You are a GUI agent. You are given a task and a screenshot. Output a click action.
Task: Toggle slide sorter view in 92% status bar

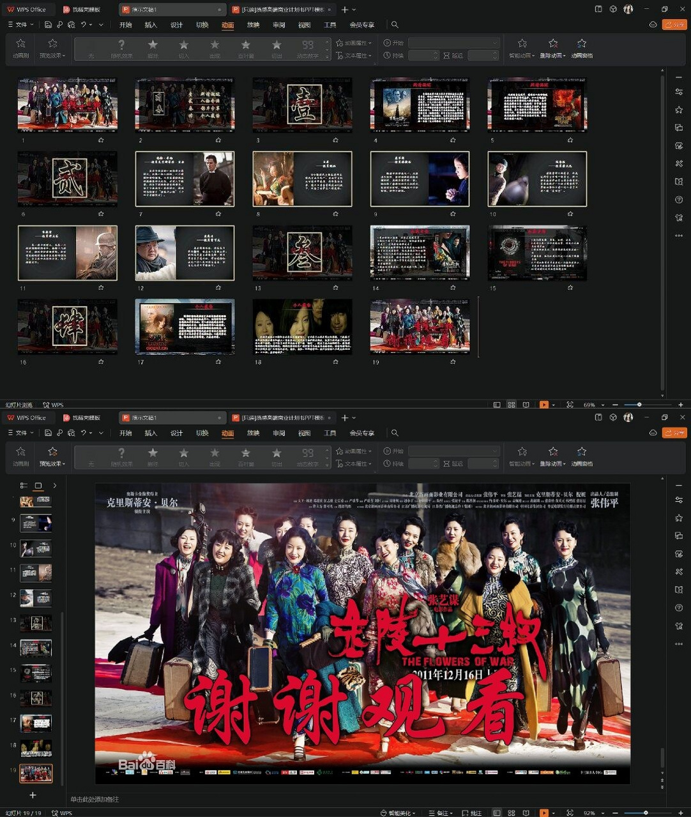point(512,813)
